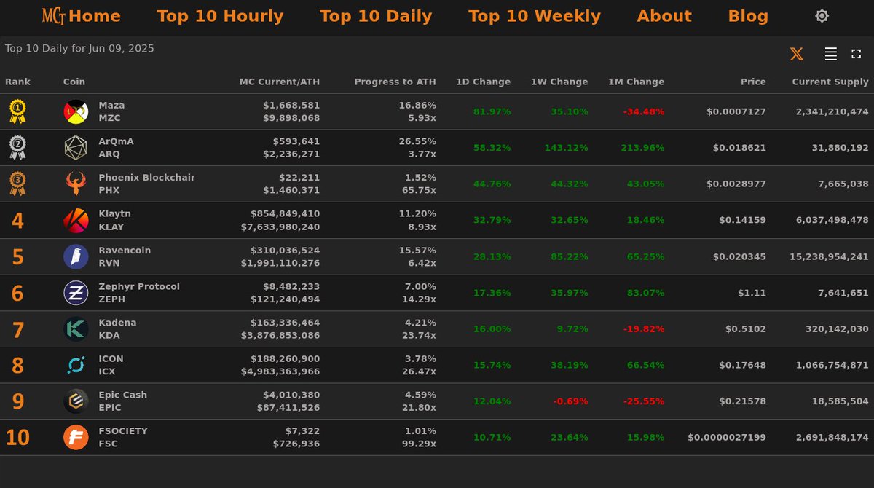Click the silver second-place medal icon
This screenshot has width=874, height=488.
coord(17,148)
